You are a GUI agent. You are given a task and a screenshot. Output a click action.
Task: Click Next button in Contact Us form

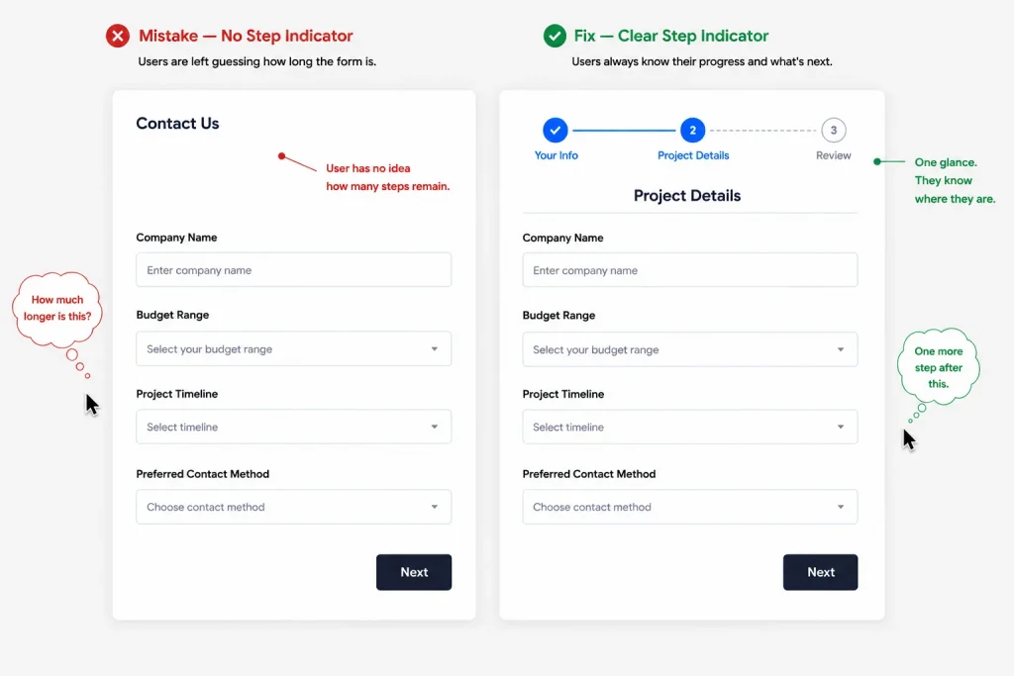click(414, 572)
